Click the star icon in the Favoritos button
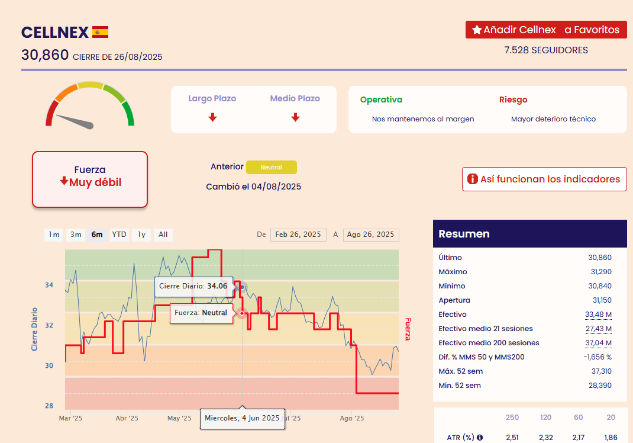 point(477,30)
